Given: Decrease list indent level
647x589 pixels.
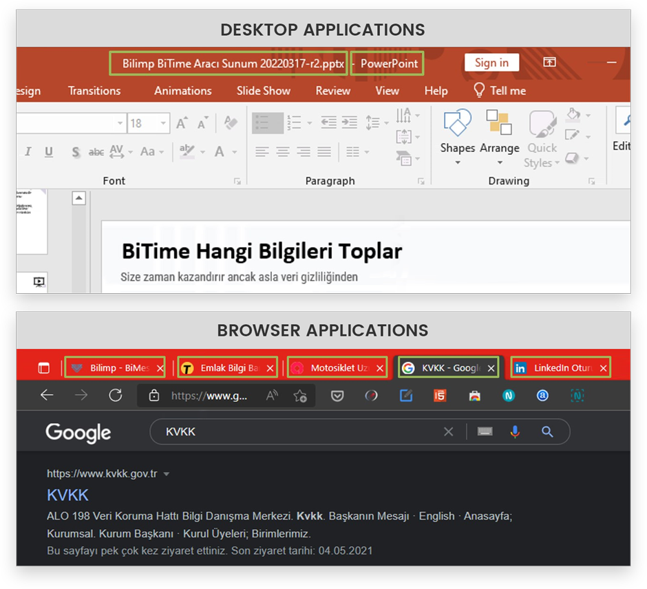Looking at the screenshot, I should (329, 122).
